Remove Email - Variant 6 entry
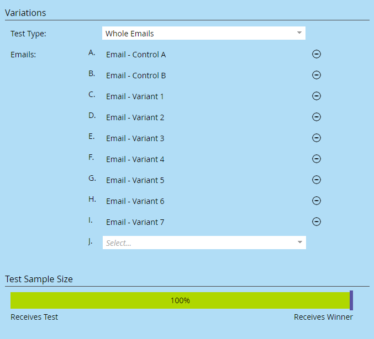The image size is (374, 339). pyautogui.click(x=317, y=201)
